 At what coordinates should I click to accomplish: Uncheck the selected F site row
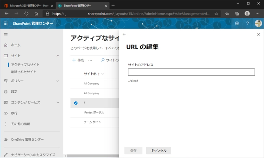76,103
